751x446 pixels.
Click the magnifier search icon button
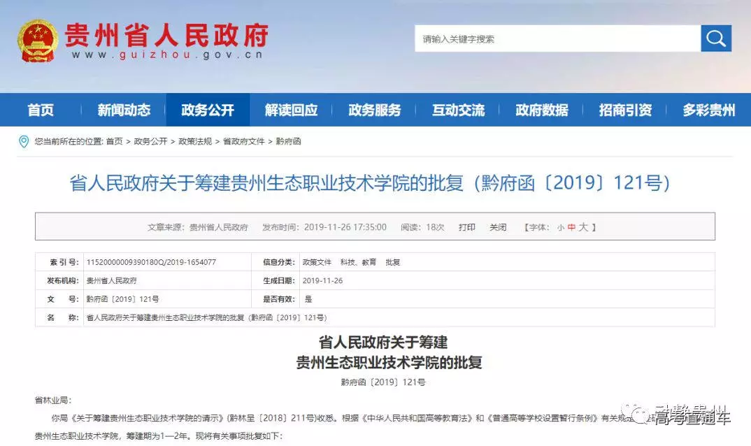pyautogui.click(x=716, y=38)
